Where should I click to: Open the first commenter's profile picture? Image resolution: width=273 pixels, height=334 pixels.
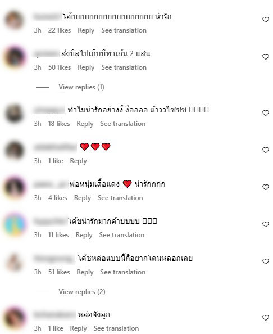pos(14,20)
